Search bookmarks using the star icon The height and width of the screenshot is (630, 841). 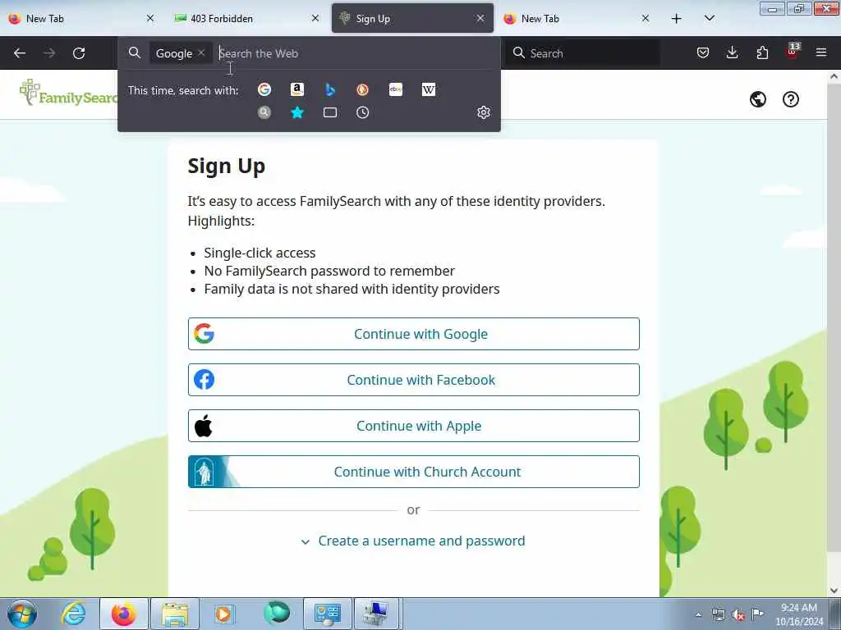pos(297,112)
